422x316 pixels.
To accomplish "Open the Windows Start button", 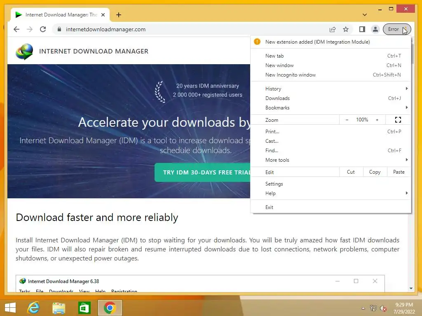I will (10, 308).
